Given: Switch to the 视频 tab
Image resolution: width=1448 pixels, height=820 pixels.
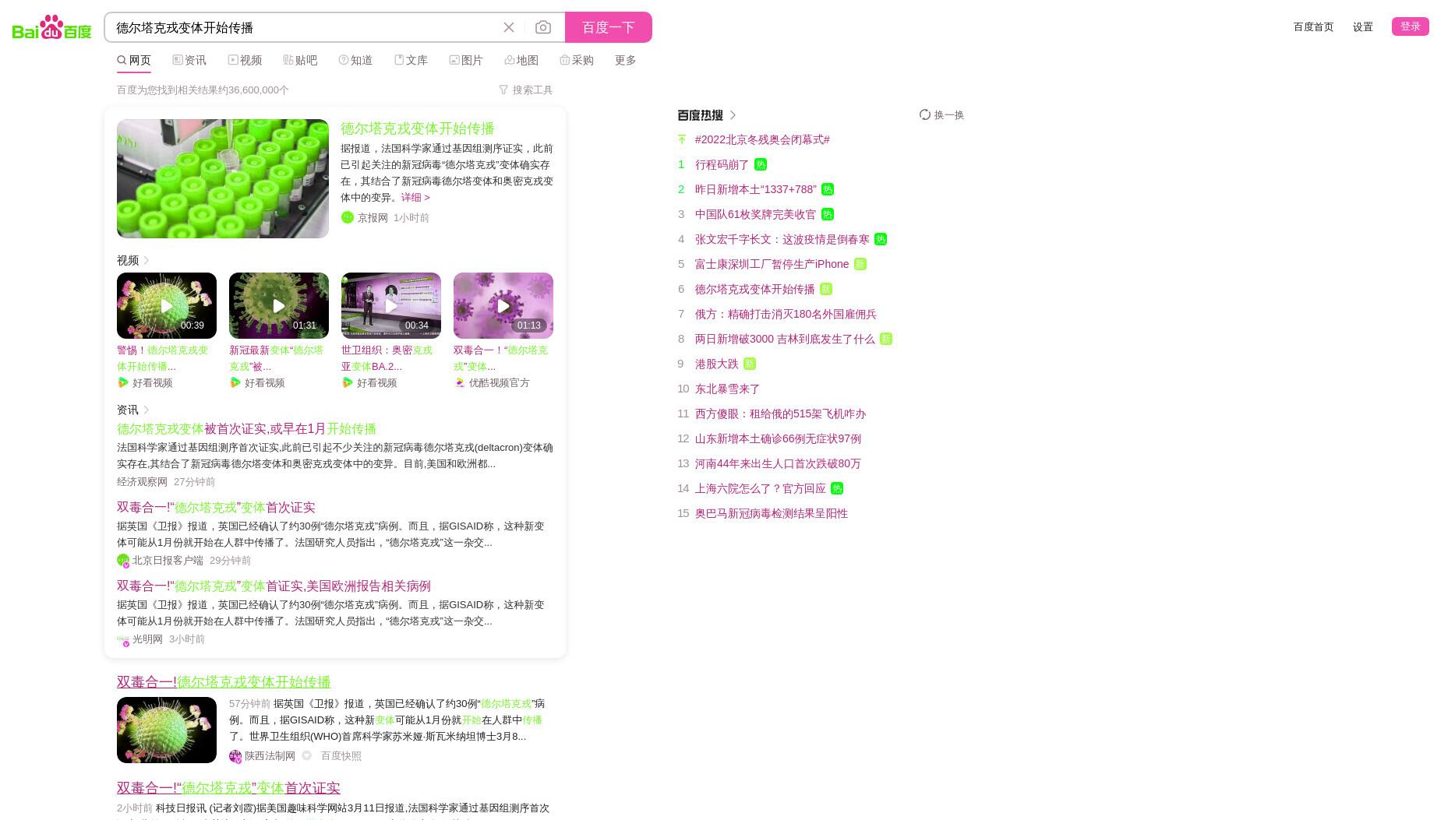Looking at the screenshot, I should coord(245,60).
